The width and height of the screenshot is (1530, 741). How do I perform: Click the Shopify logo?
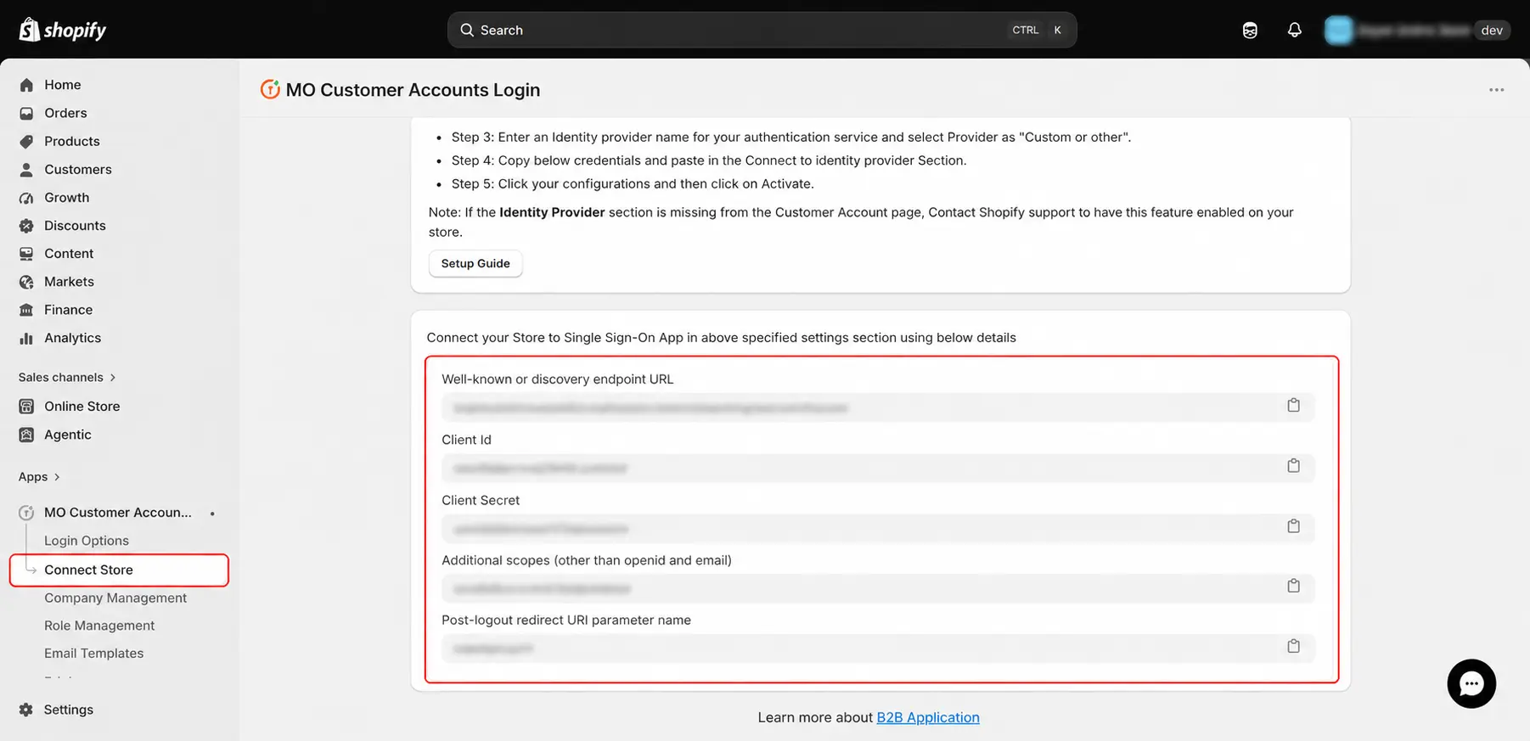(63, 30)
